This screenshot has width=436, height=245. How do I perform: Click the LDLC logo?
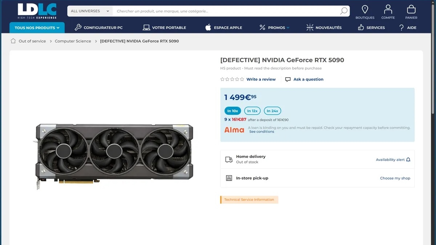37,11
